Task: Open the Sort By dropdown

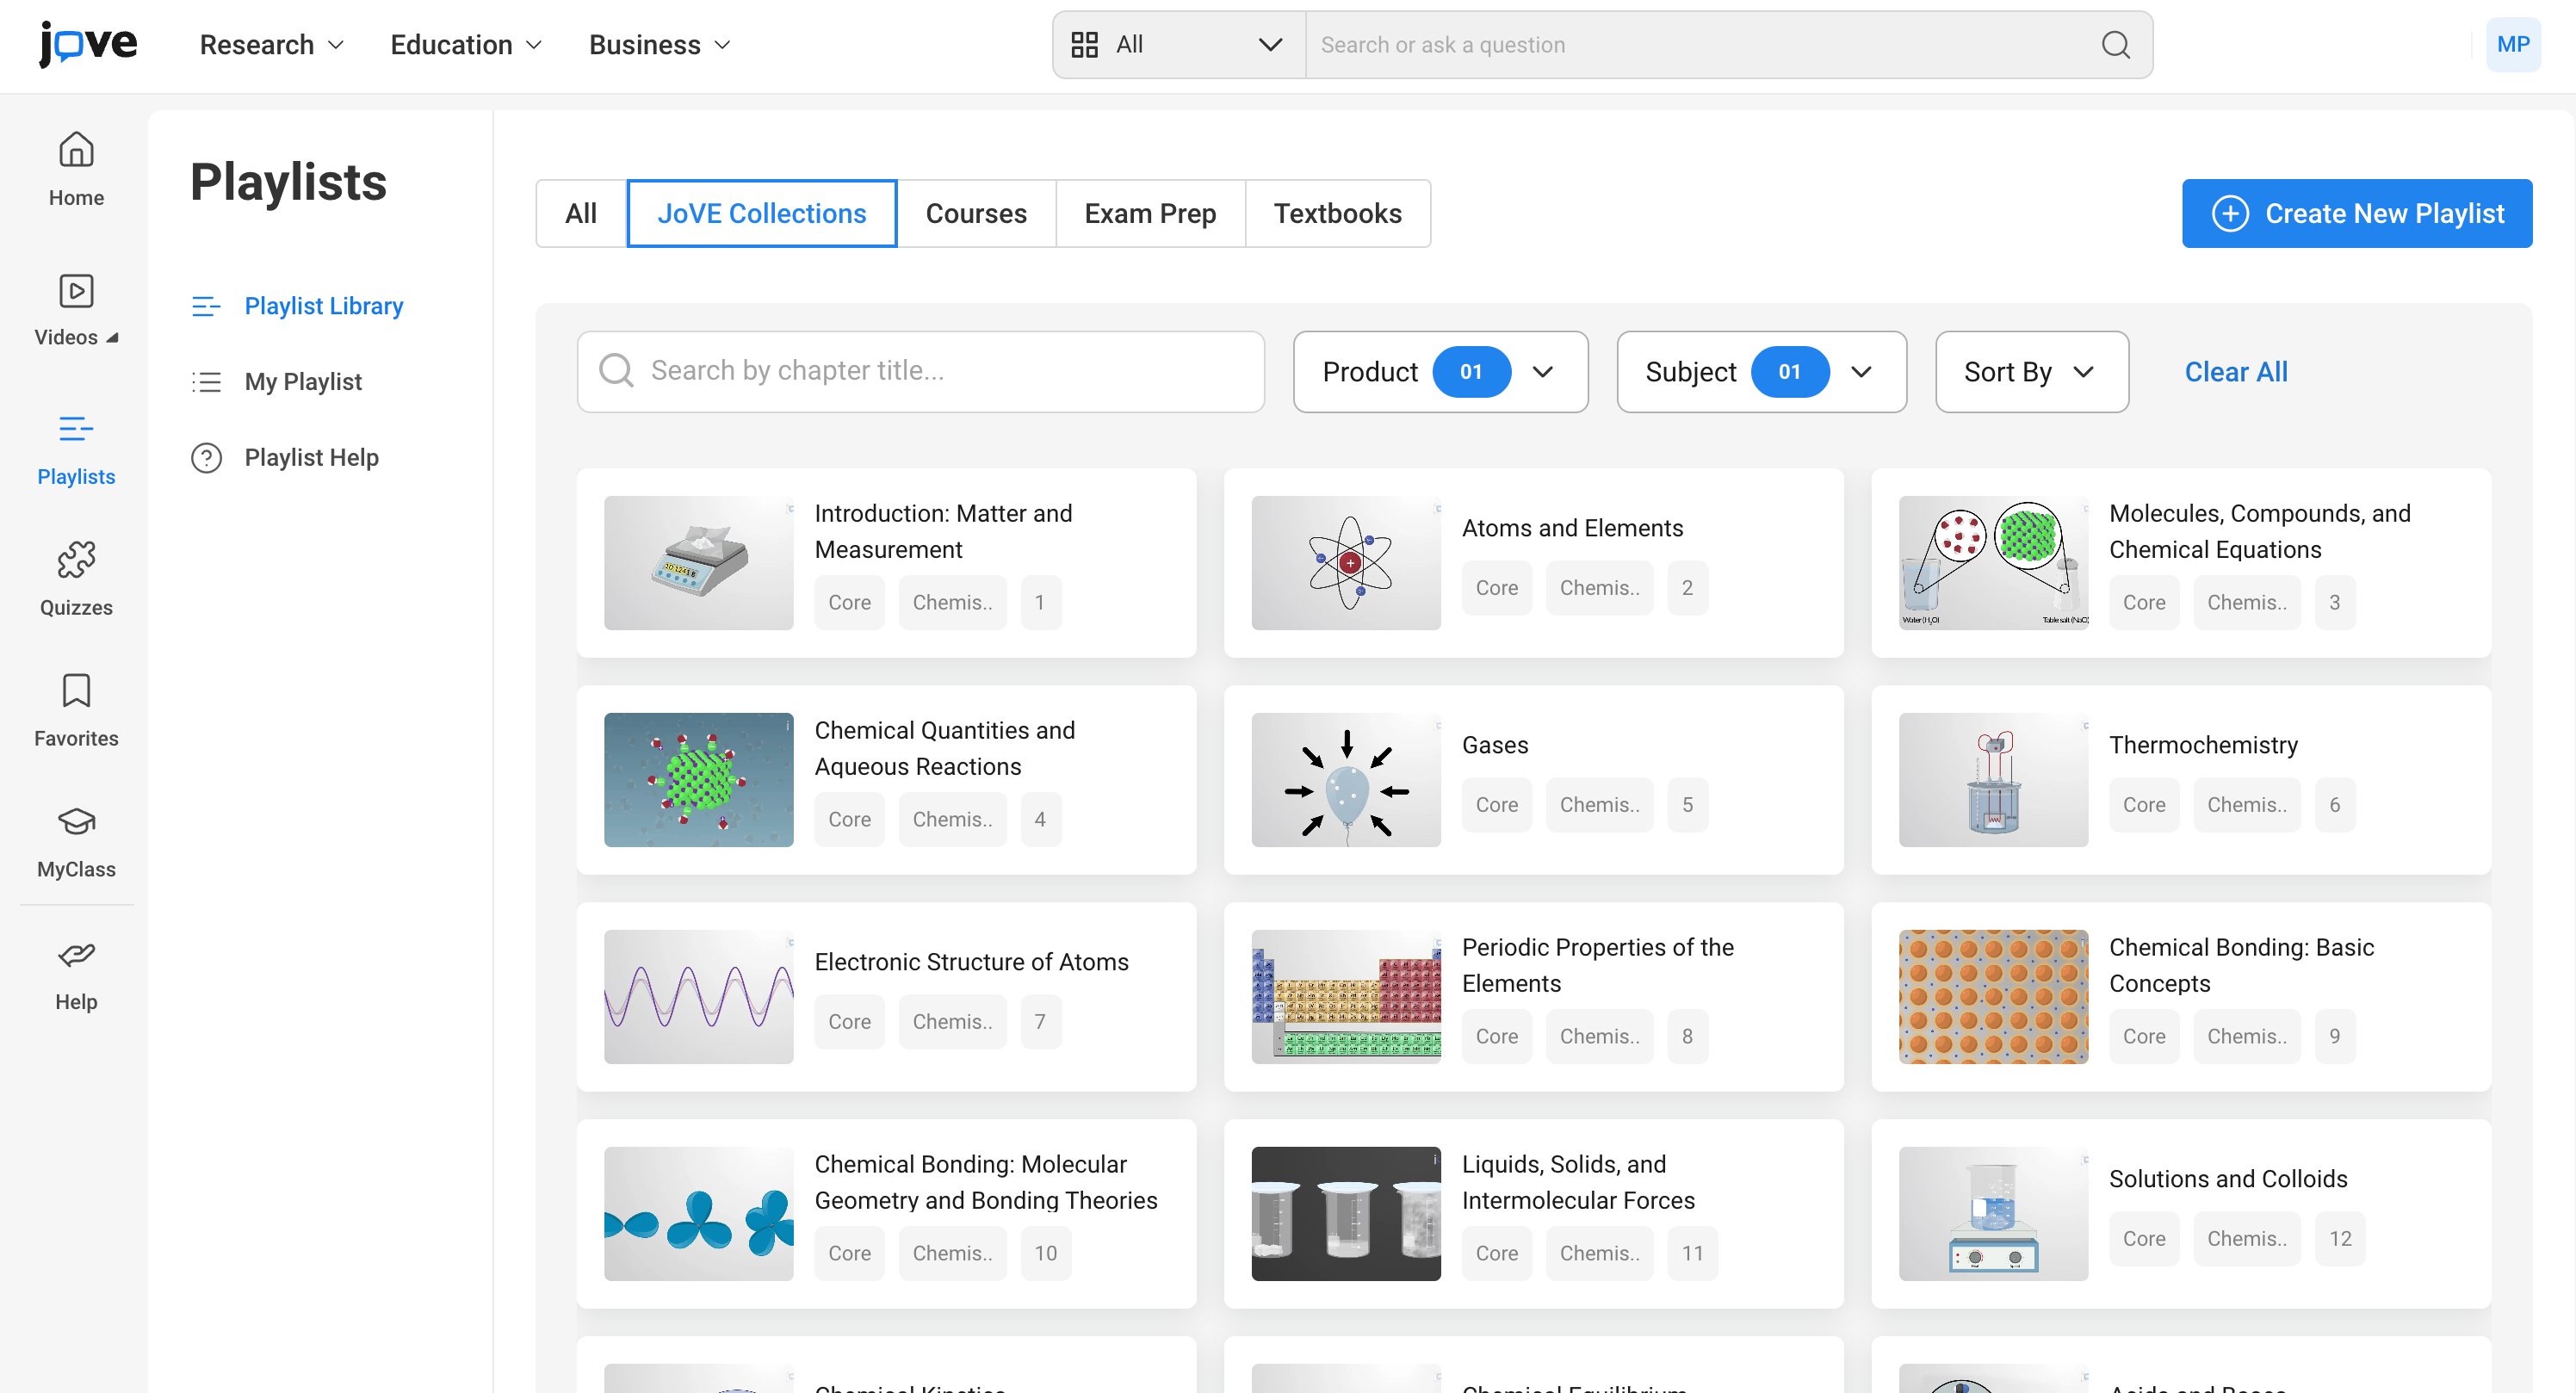Action: point(2031,372)
